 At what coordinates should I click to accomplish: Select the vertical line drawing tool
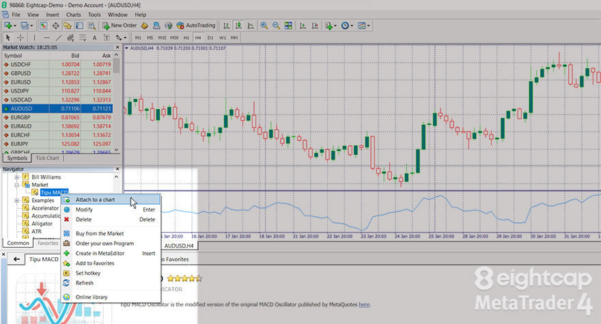coord(35,38)
